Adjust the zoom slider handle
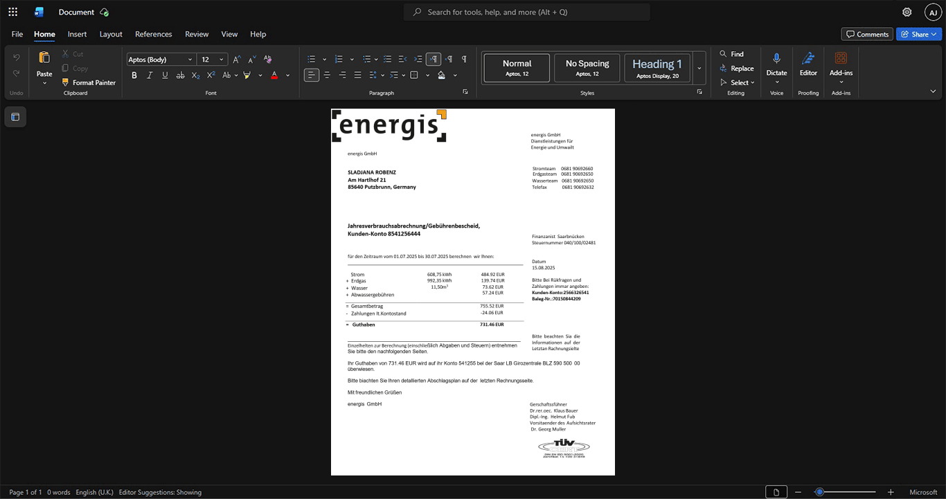The width and height of the screenshot is (946, 499). tap(819, 492)
